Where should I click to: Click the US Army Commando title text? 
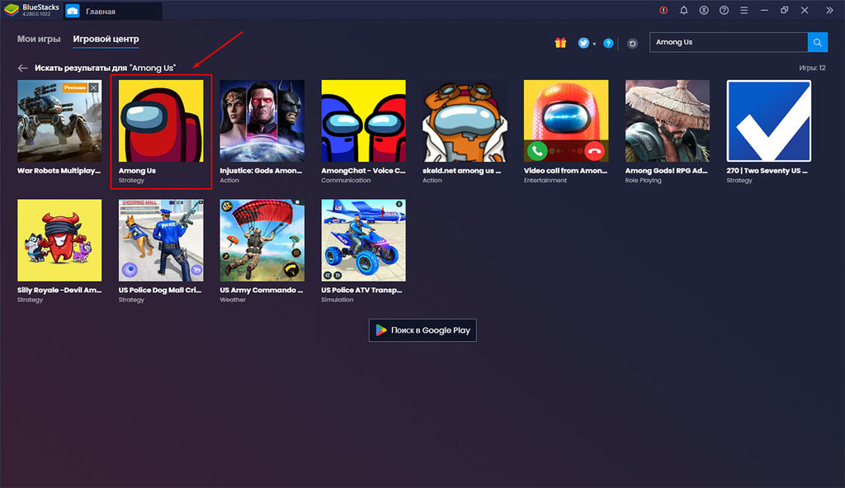point(262,290)
